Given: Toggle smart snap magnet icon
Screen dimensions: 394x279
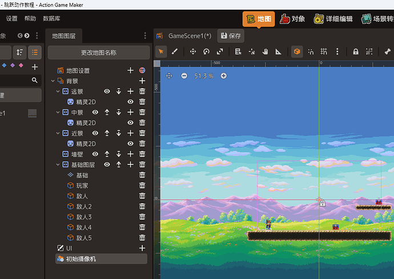Looking at the screenshot, I should coord(311,52).
